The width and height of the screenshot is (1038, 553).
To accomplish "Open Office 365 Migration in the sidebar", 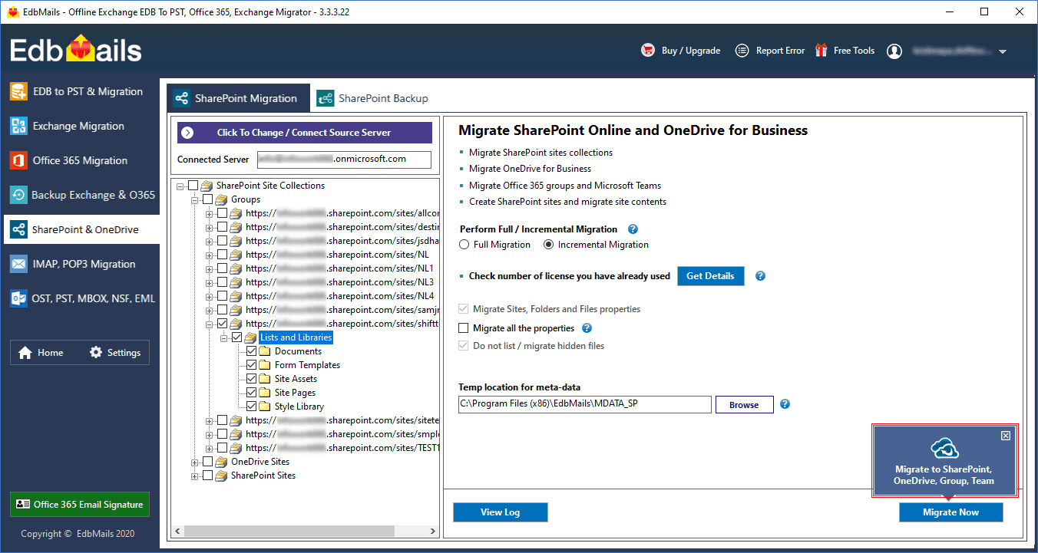I will click(x=80, y=160).
